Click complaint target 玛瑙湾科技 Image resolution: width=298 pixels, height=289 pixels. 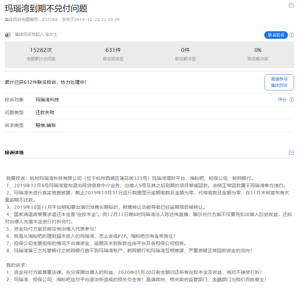pyautogui.click(x=47, y=100)
